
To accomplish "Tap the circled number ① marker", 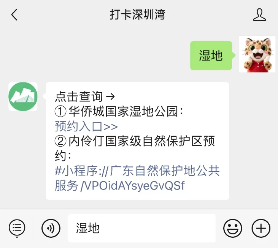I will 60,112.
